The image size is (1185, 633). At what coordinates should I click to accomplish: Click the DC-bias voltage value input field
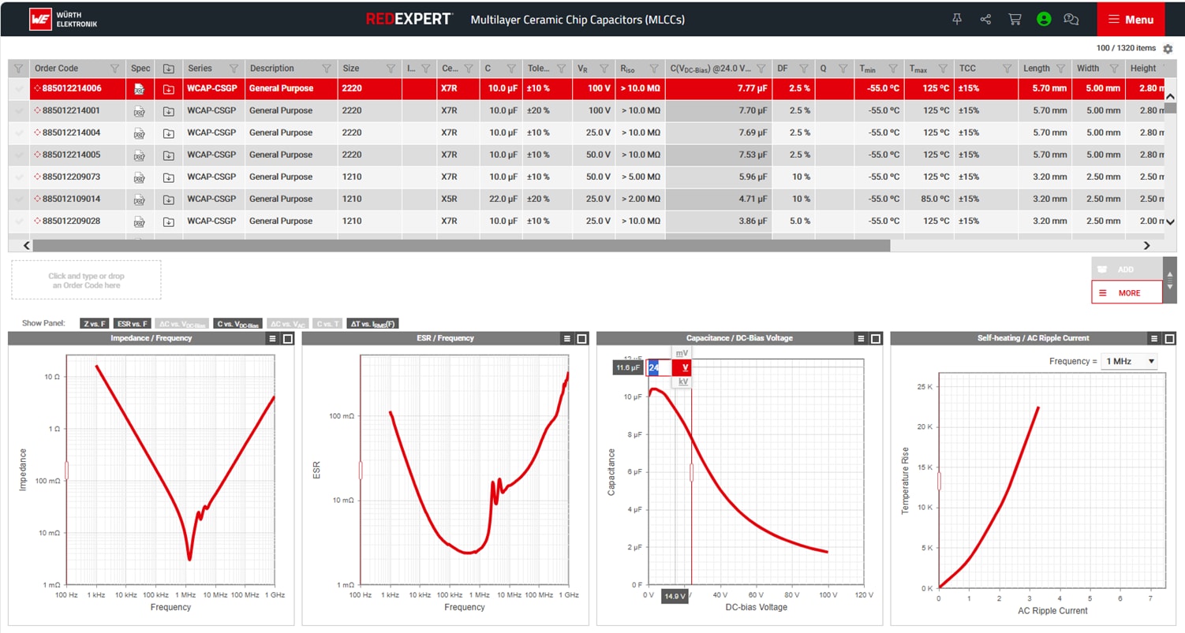pos(659,367)
